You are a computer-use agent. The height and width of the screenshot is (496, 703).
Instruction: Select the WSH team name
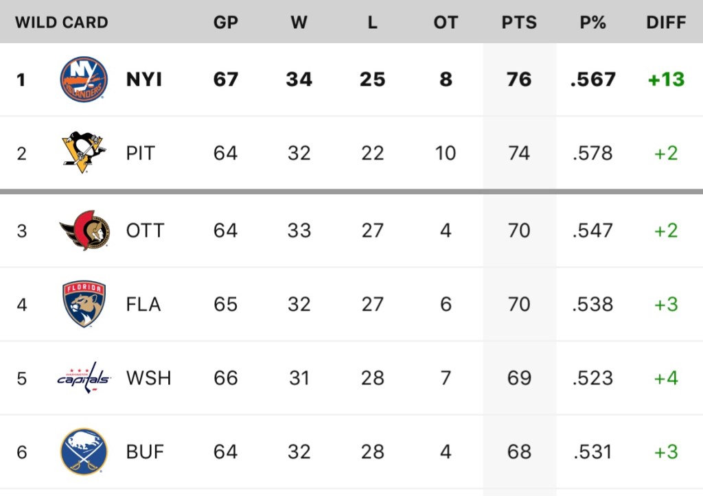coord(148,378)
